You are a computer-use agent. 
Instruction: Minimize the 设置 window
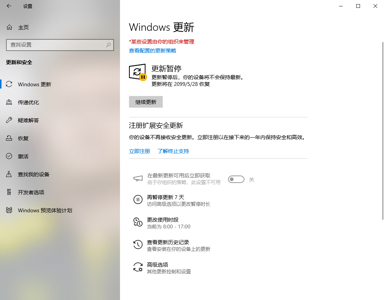(x=341, y=6)
